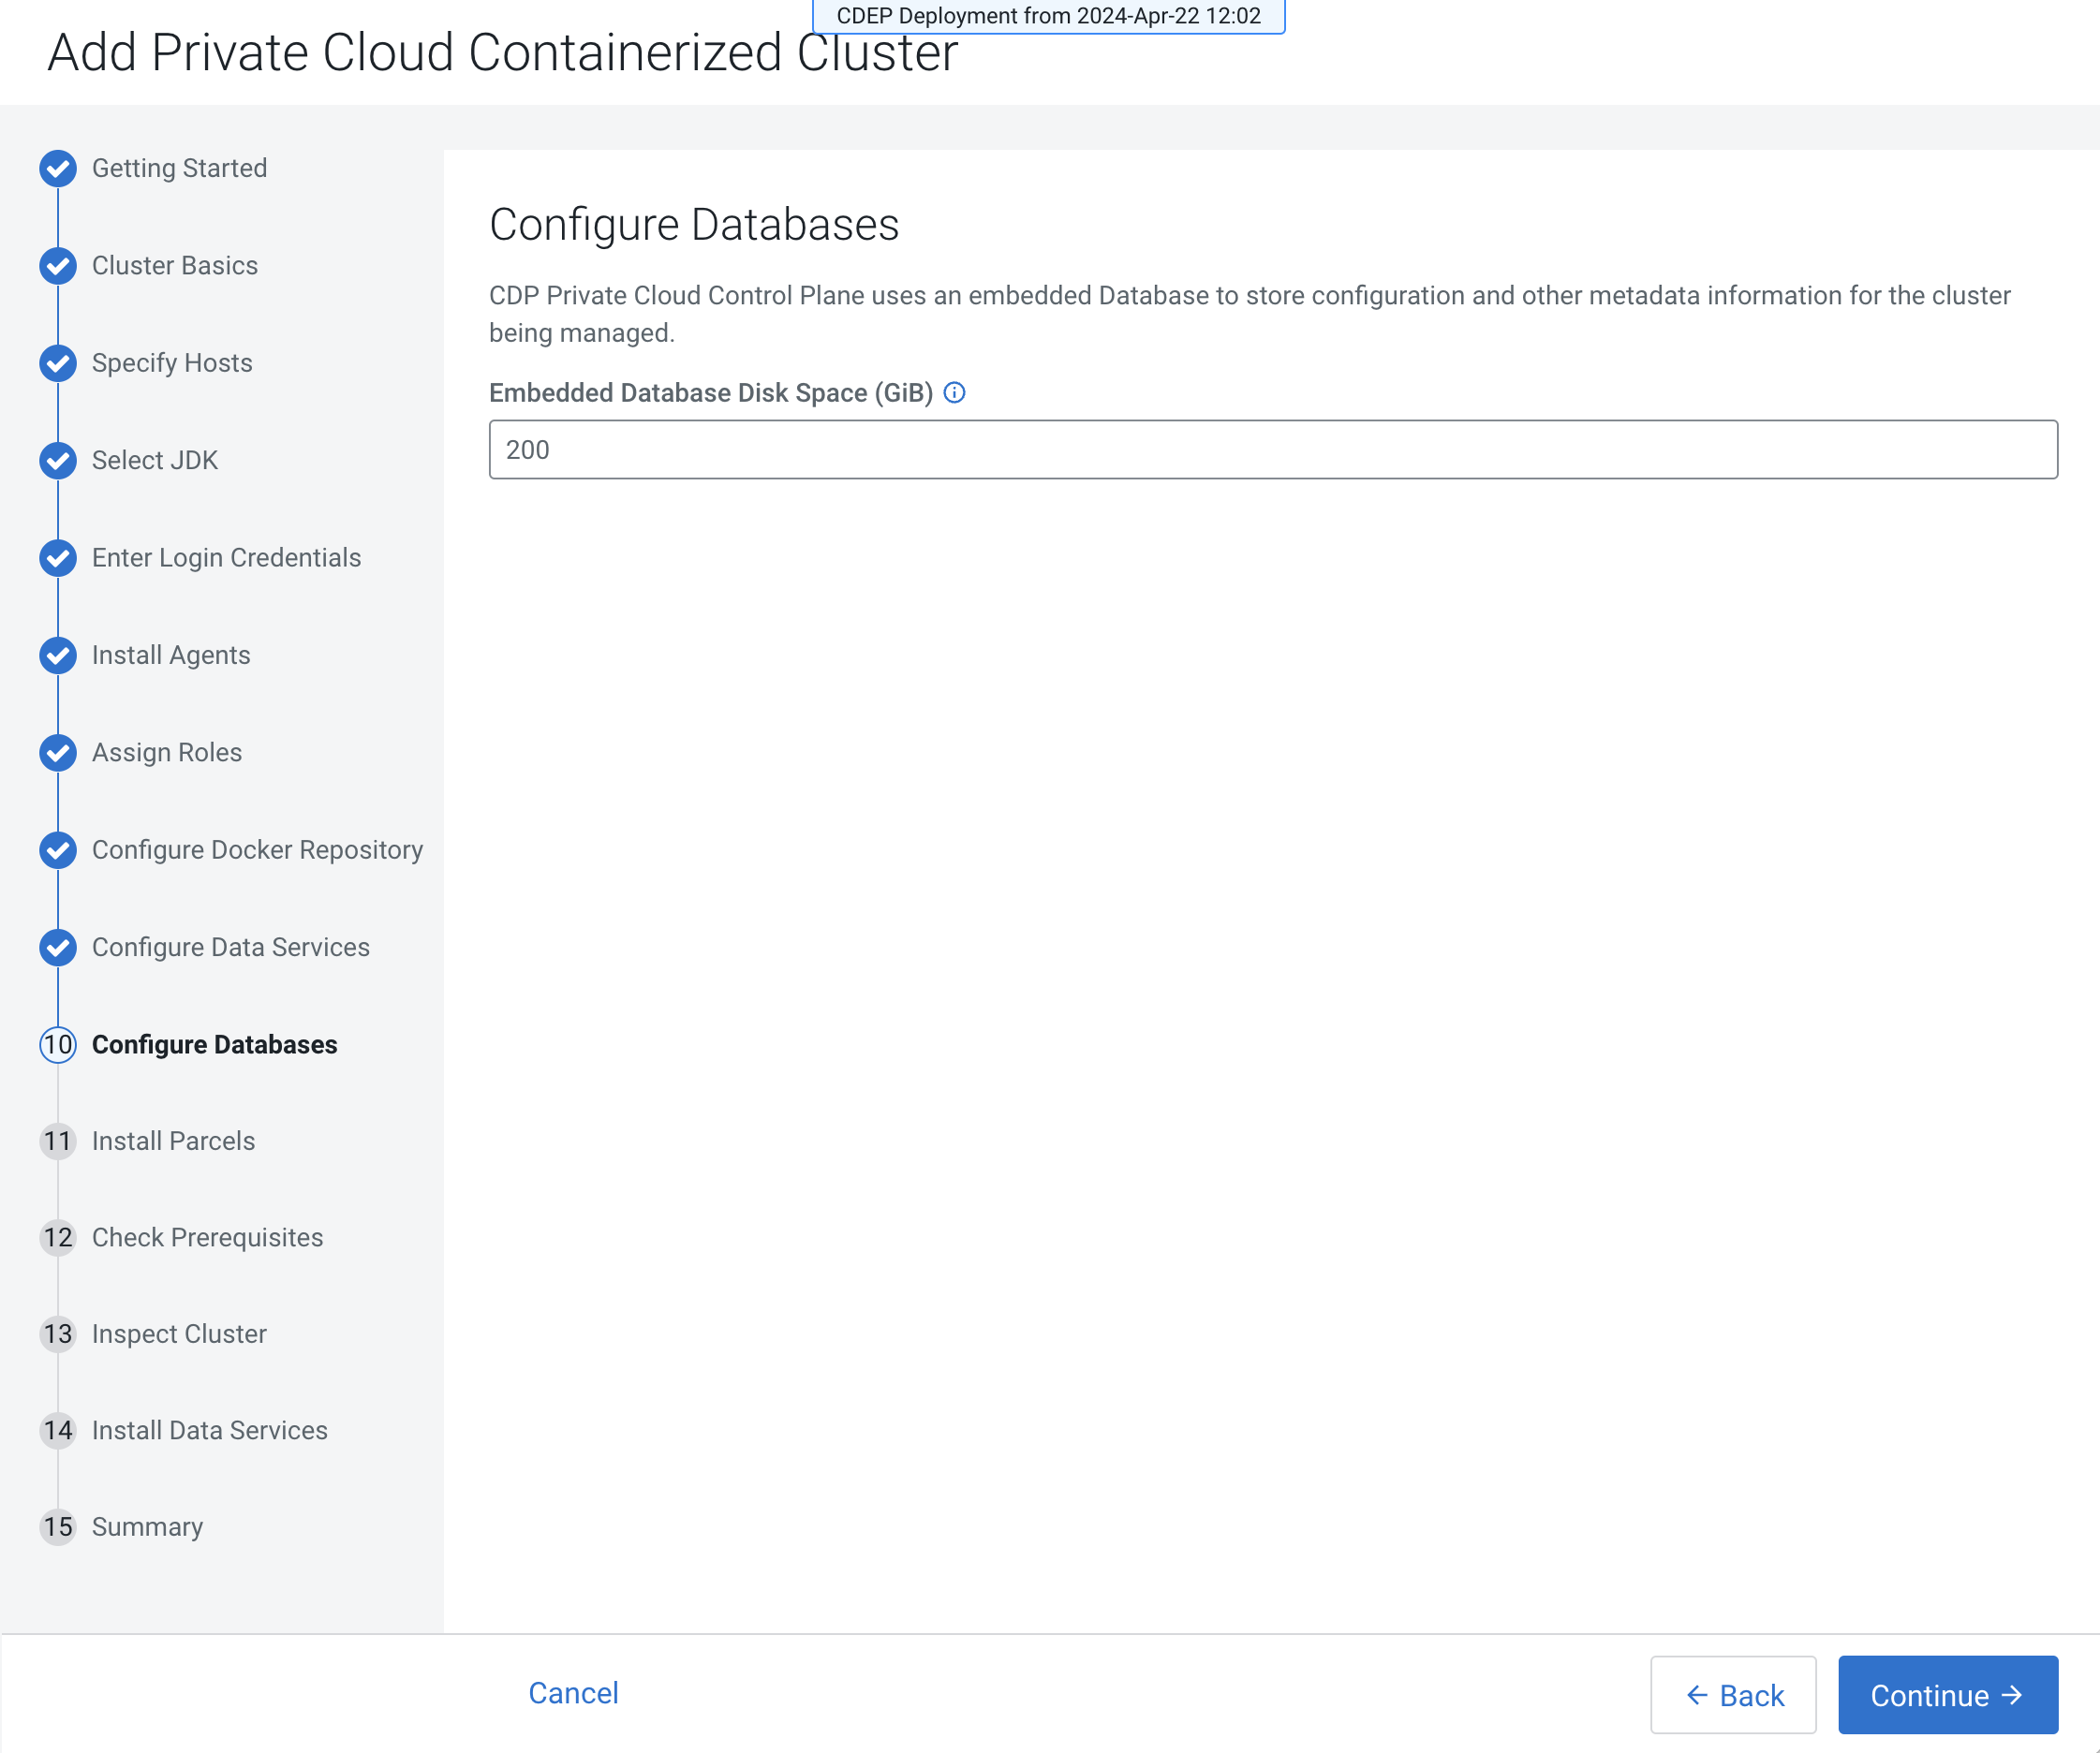This screenshot has width=2100, height=1753.
Task: Click the Add Private Cloud Containerized Cluster title
Action: click(503, 53)
